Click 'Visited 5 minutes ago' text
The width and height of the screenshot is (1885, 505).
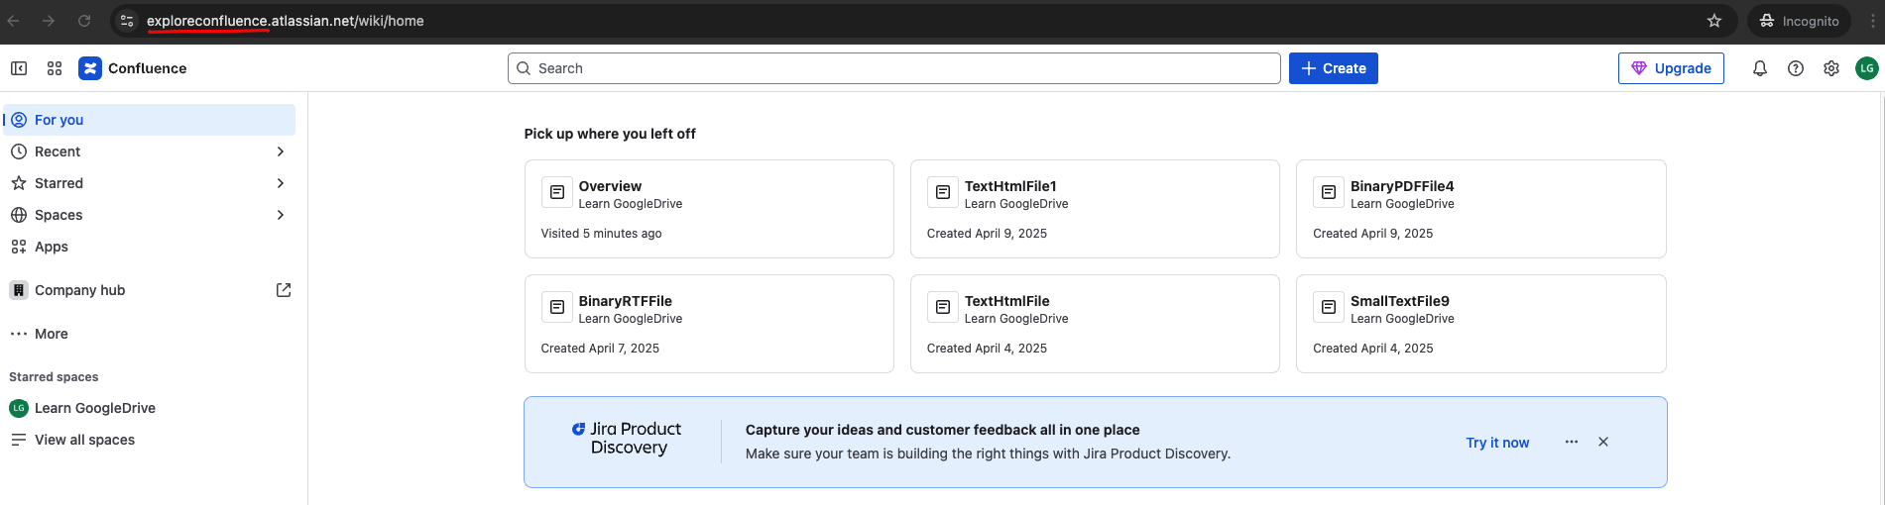(x=601, y=234)
